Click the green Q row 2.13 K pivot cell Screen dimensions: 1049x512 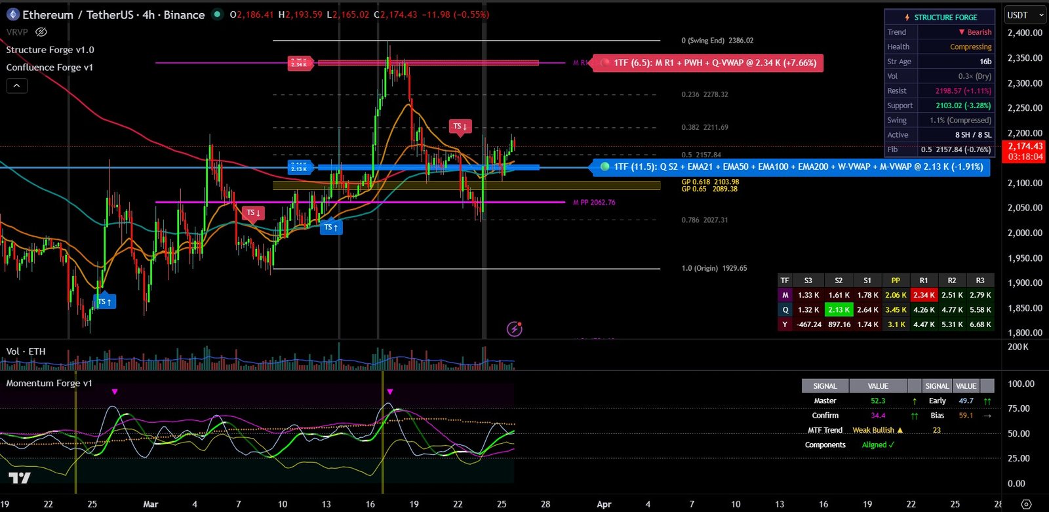[x=839, y=309]
